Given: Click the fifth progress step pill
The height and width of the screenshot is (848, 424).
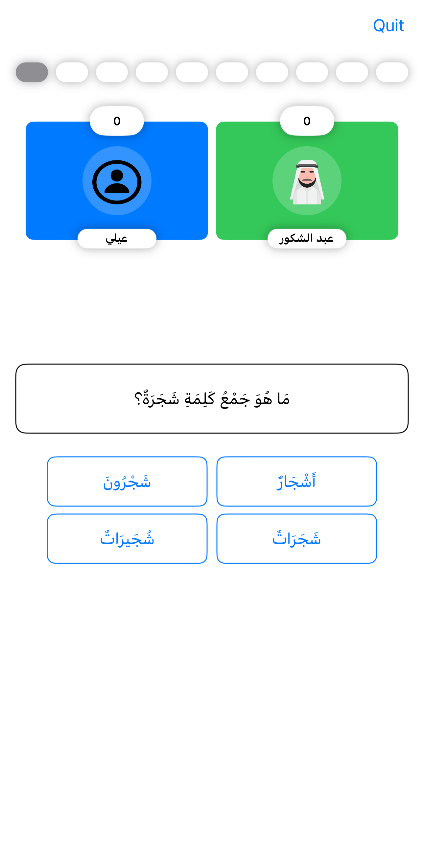Looking at the screenshot, I should pyautogui.click(x=192, y=72).
